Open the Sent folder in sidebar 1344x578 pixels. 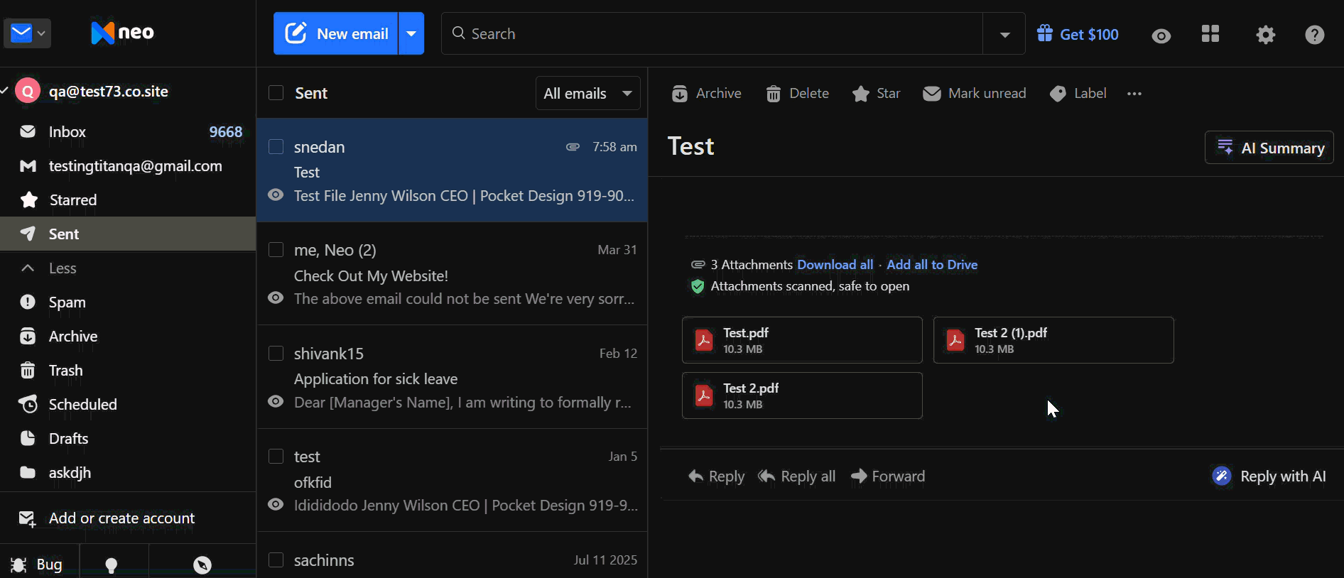pos(128,234)
